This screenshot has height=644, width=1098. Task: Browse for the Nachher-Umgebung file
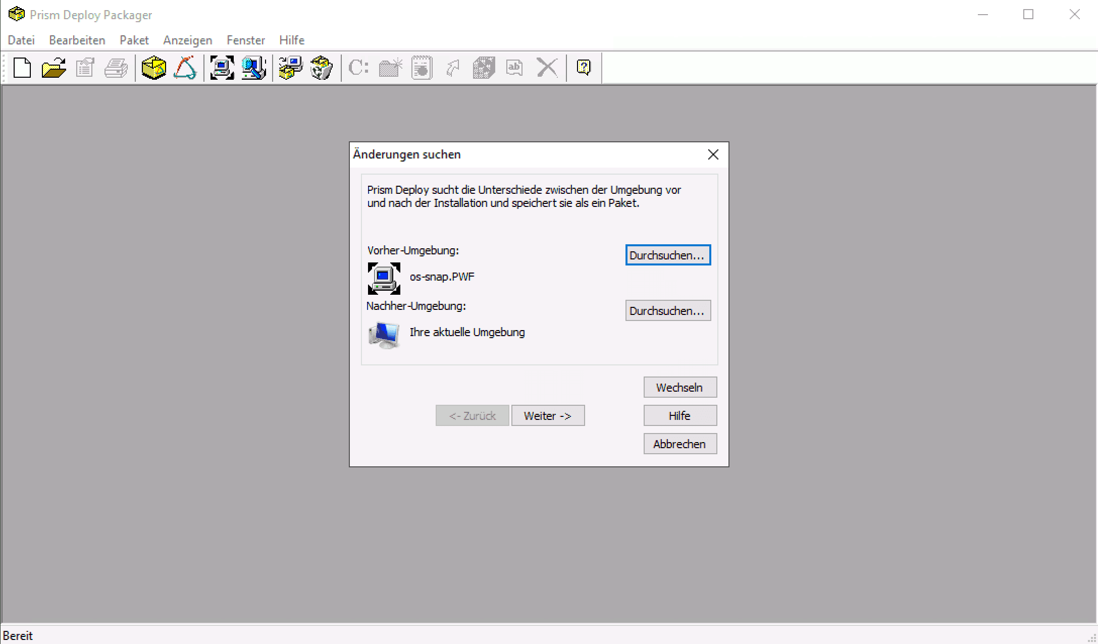667,311
